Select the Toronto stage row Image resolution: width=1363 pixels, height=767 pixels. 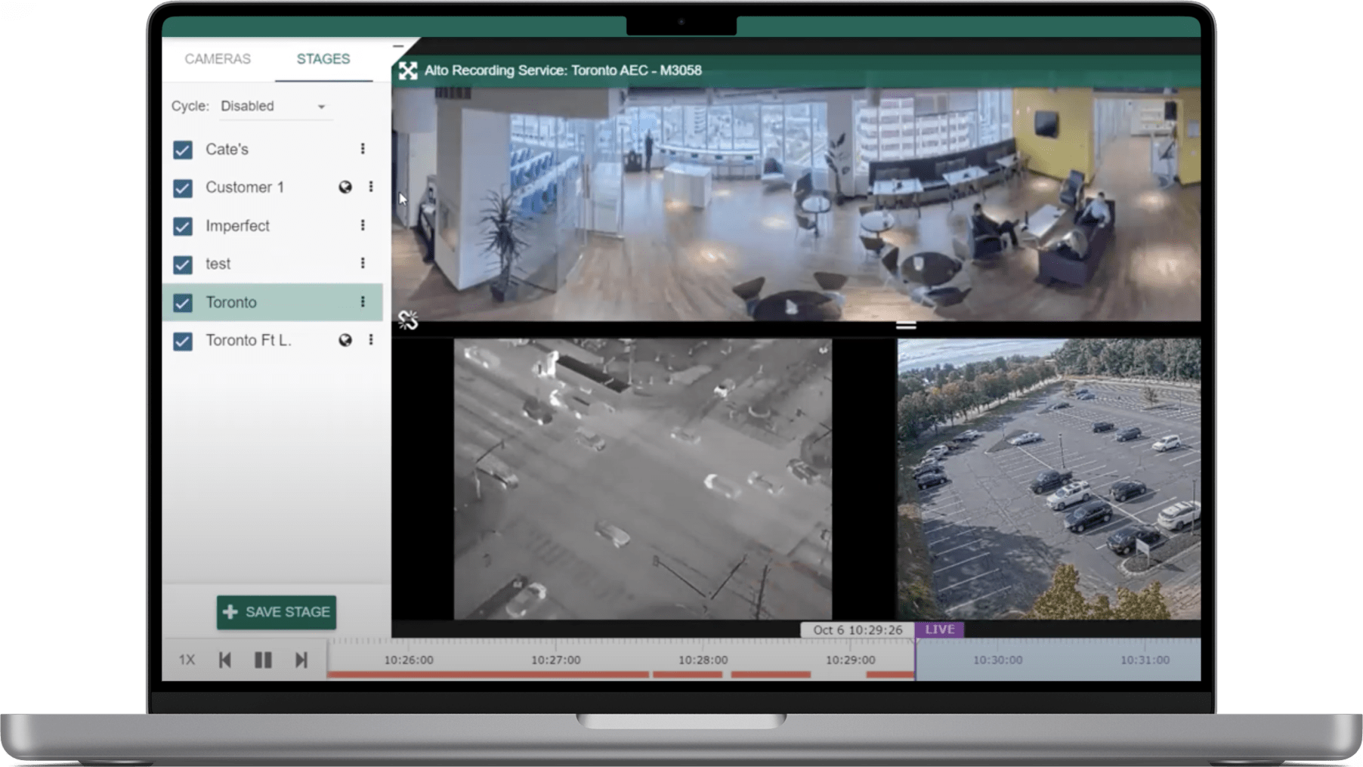tap(273, 302)
